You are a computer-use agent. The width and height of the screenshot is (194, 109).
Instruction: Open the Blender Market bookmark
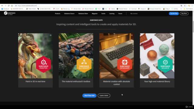pyautogui.click(x=122, y=9)
